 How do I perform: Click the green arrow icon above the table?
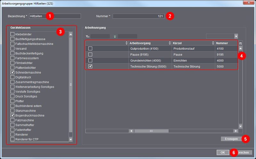tap(115, 36)
